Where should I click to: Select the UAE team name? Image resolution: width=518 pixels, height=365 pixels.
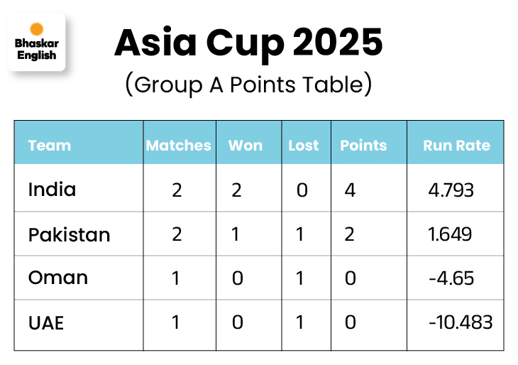coord(46,322)
